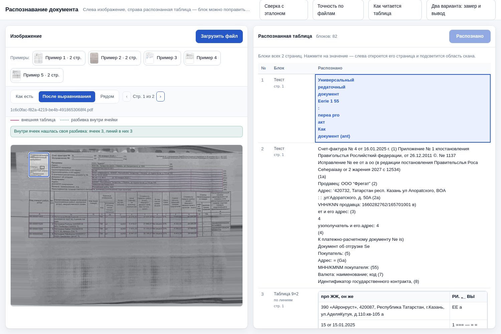Click the 'Распознавание документа' page title
The height and width of the screenshot is (334, 501).
click(42, 10)
